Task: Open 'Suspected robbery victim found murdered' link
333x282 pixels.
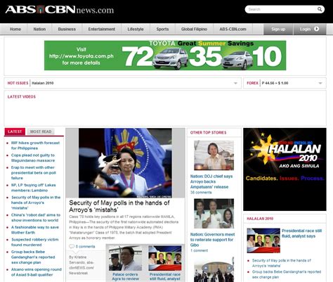Action: 34,242
